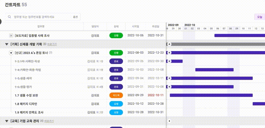Image resolution: width=265 pixels, height=128 pixels.
Task: Click overdue deadline 2022-10-11 of 샘플 수정 보완
Action: pyautogui.click(x=156, y=95)
